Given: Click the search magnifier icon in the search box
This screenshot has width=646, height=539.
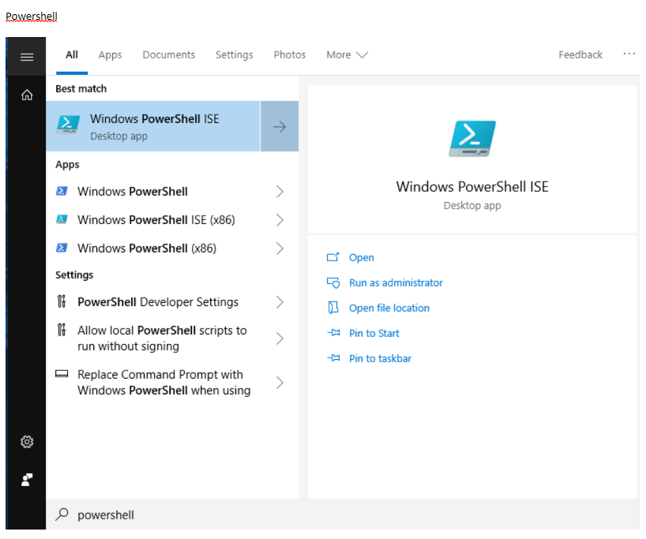Looking at the screenshot, I should 62,515.
